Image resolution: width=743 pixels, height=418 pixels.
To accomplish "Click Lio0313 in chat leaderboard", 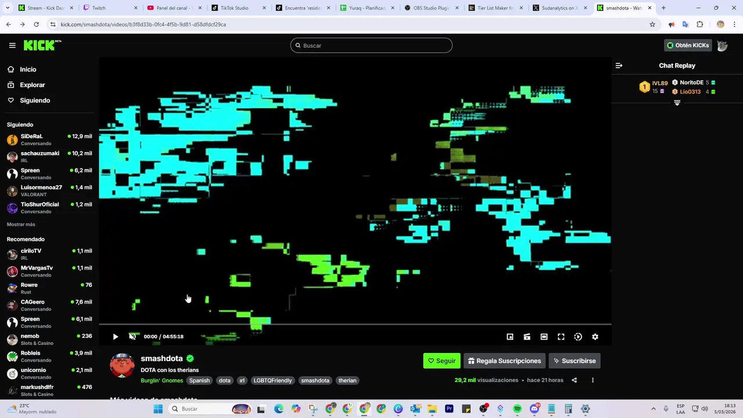I will tap(694, 92).
